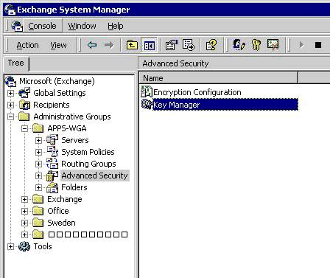Viewport: 330px width, 278px height.
Task: Click the Recipients icon
Action: [24, 105]
